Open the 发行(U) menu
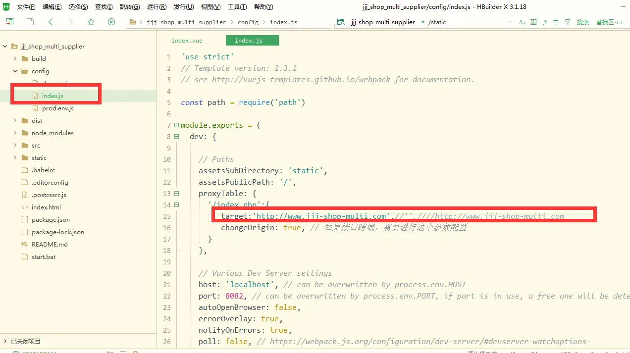630x353 pixels. click(x=184, y=7)
